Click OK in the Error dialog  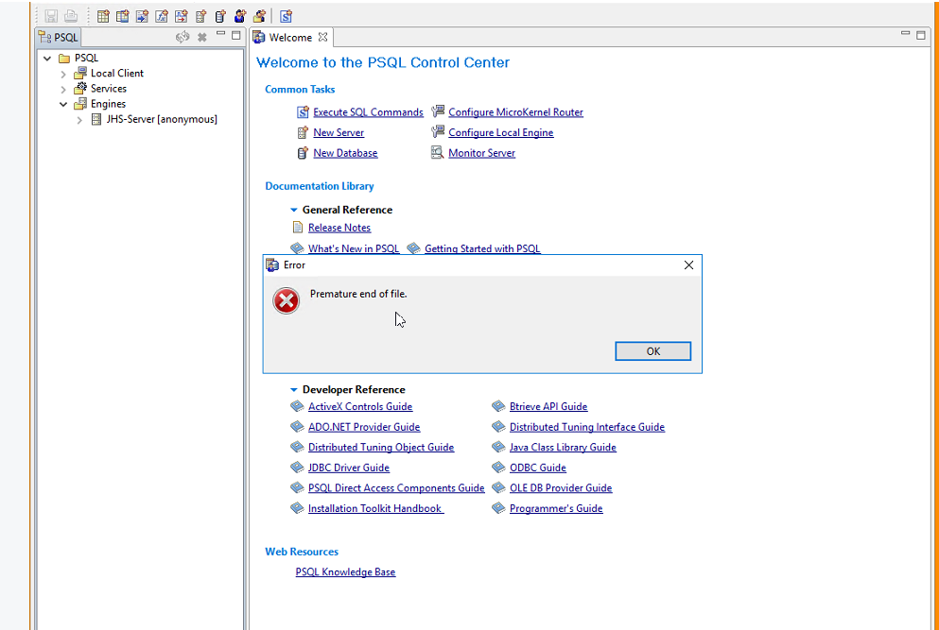(x=652, y=351)
